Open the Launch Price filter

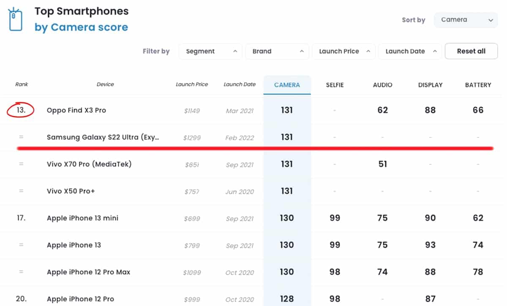(343, 51)
